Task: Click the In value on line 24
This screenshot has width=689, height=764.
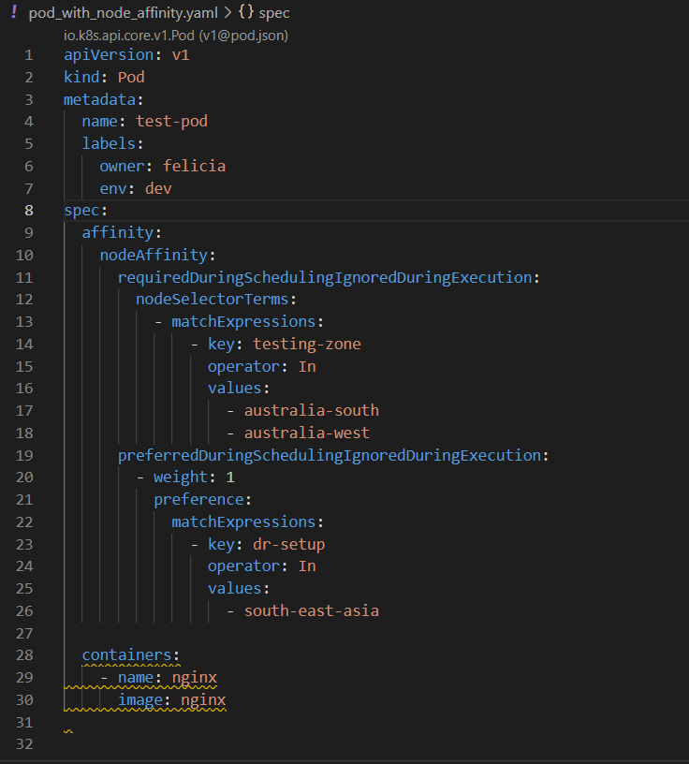Action: pos(307,566)
